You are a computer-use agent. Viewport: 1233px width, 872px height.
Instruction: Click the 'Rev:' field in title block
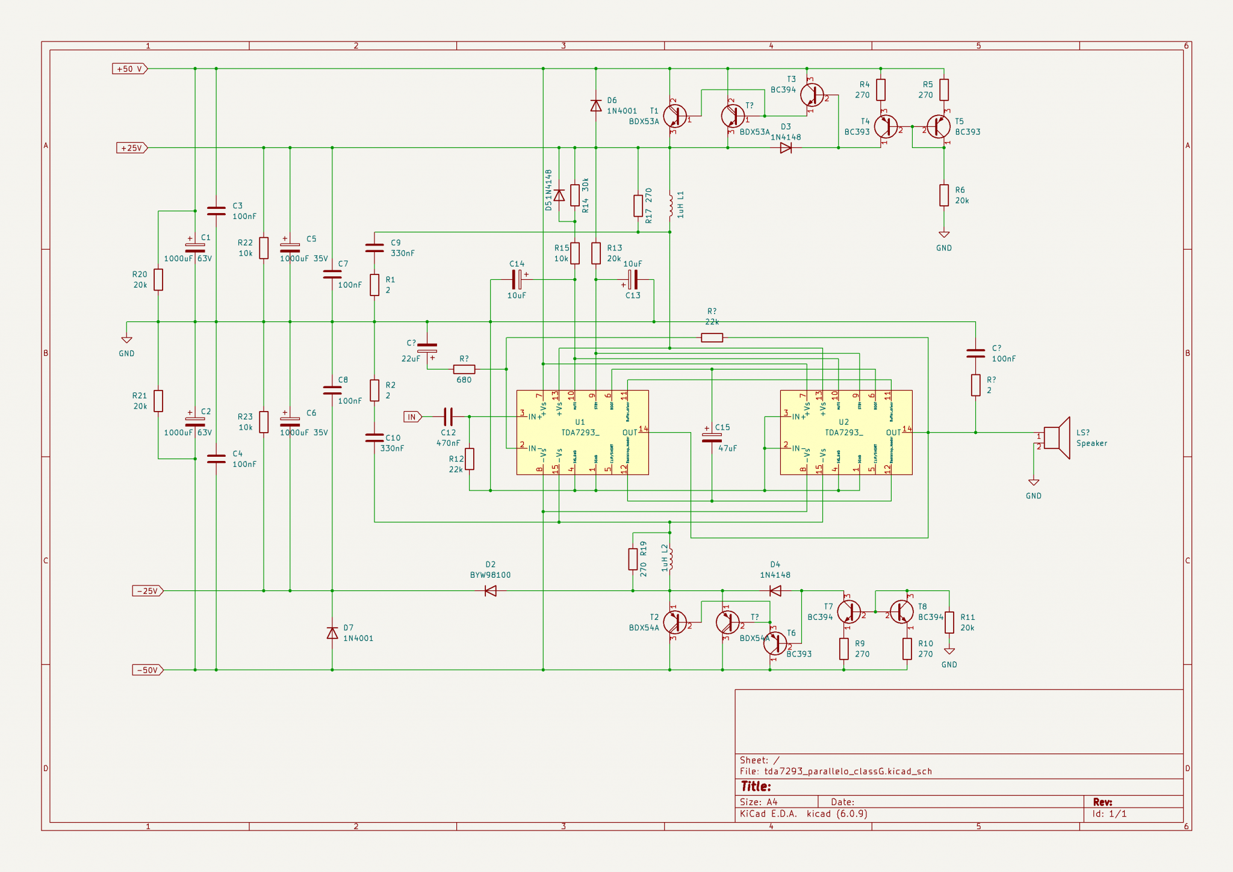point(1102,802)
